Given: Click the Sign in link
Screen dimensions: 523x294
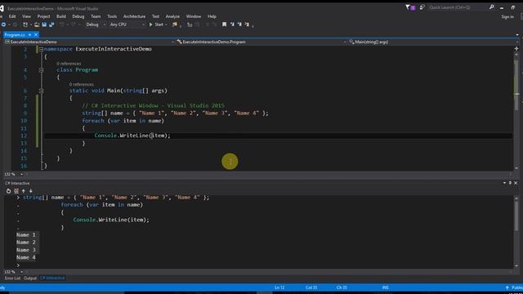Looking at the screenshot, I should pos(507,16).
